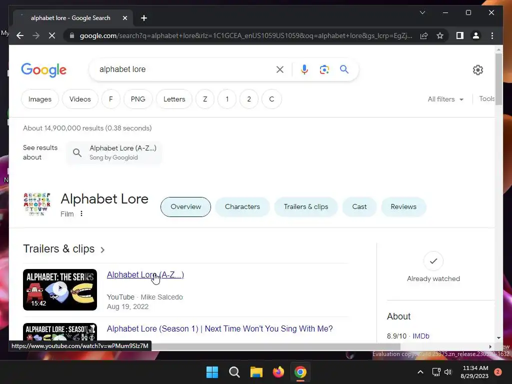The height and width of the screenshot is (384, 512).
Task: Expand the All filters dropdown
Action: [445, 99]
